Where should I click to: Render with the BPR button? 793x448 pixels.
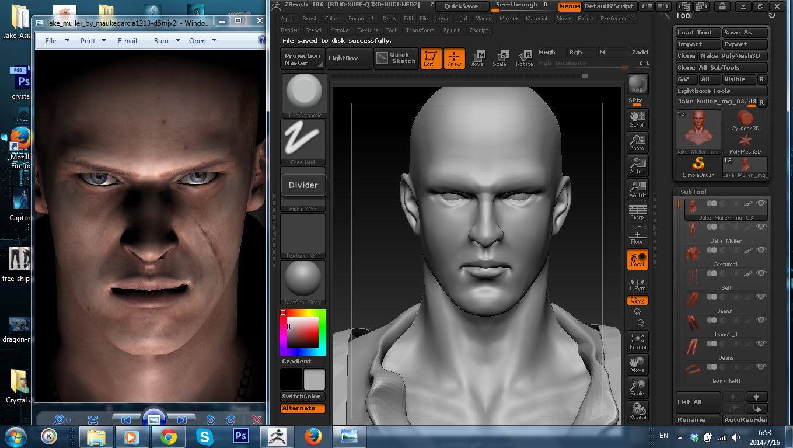coord(637,84)
